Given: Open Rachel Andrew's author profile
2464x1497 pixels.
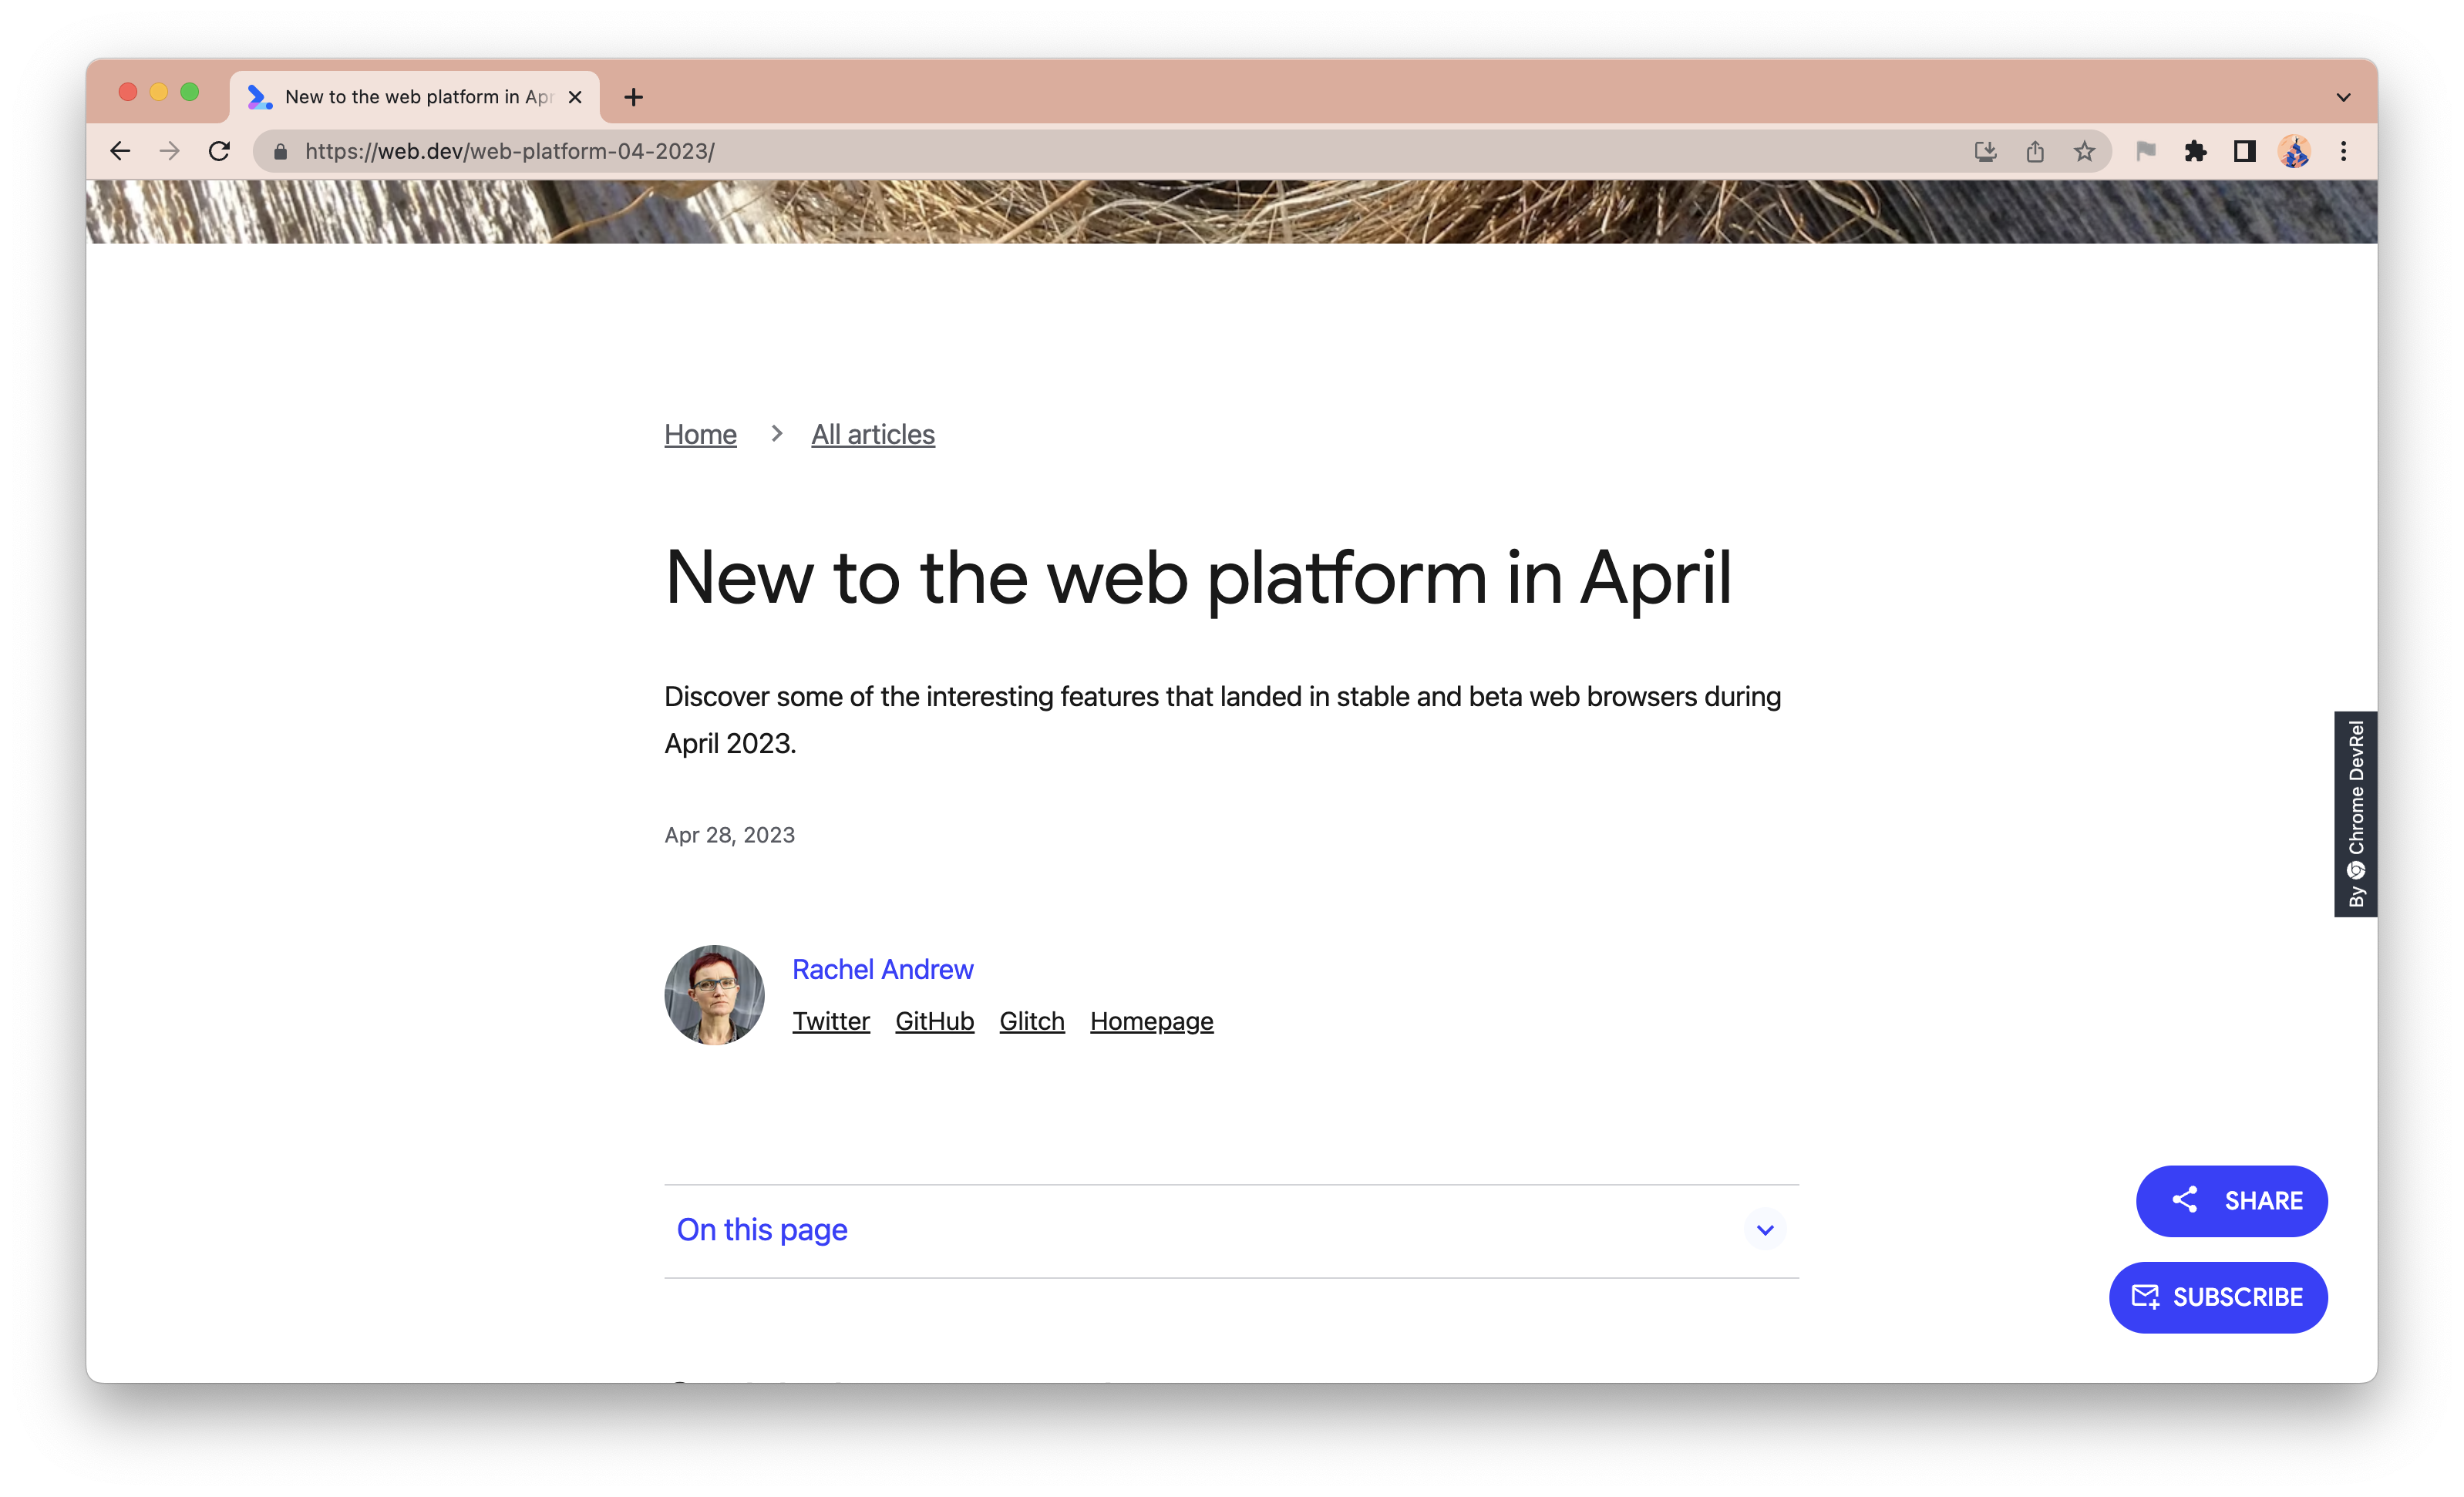Looking at the screenshot, I should click(x=883, y=969).
